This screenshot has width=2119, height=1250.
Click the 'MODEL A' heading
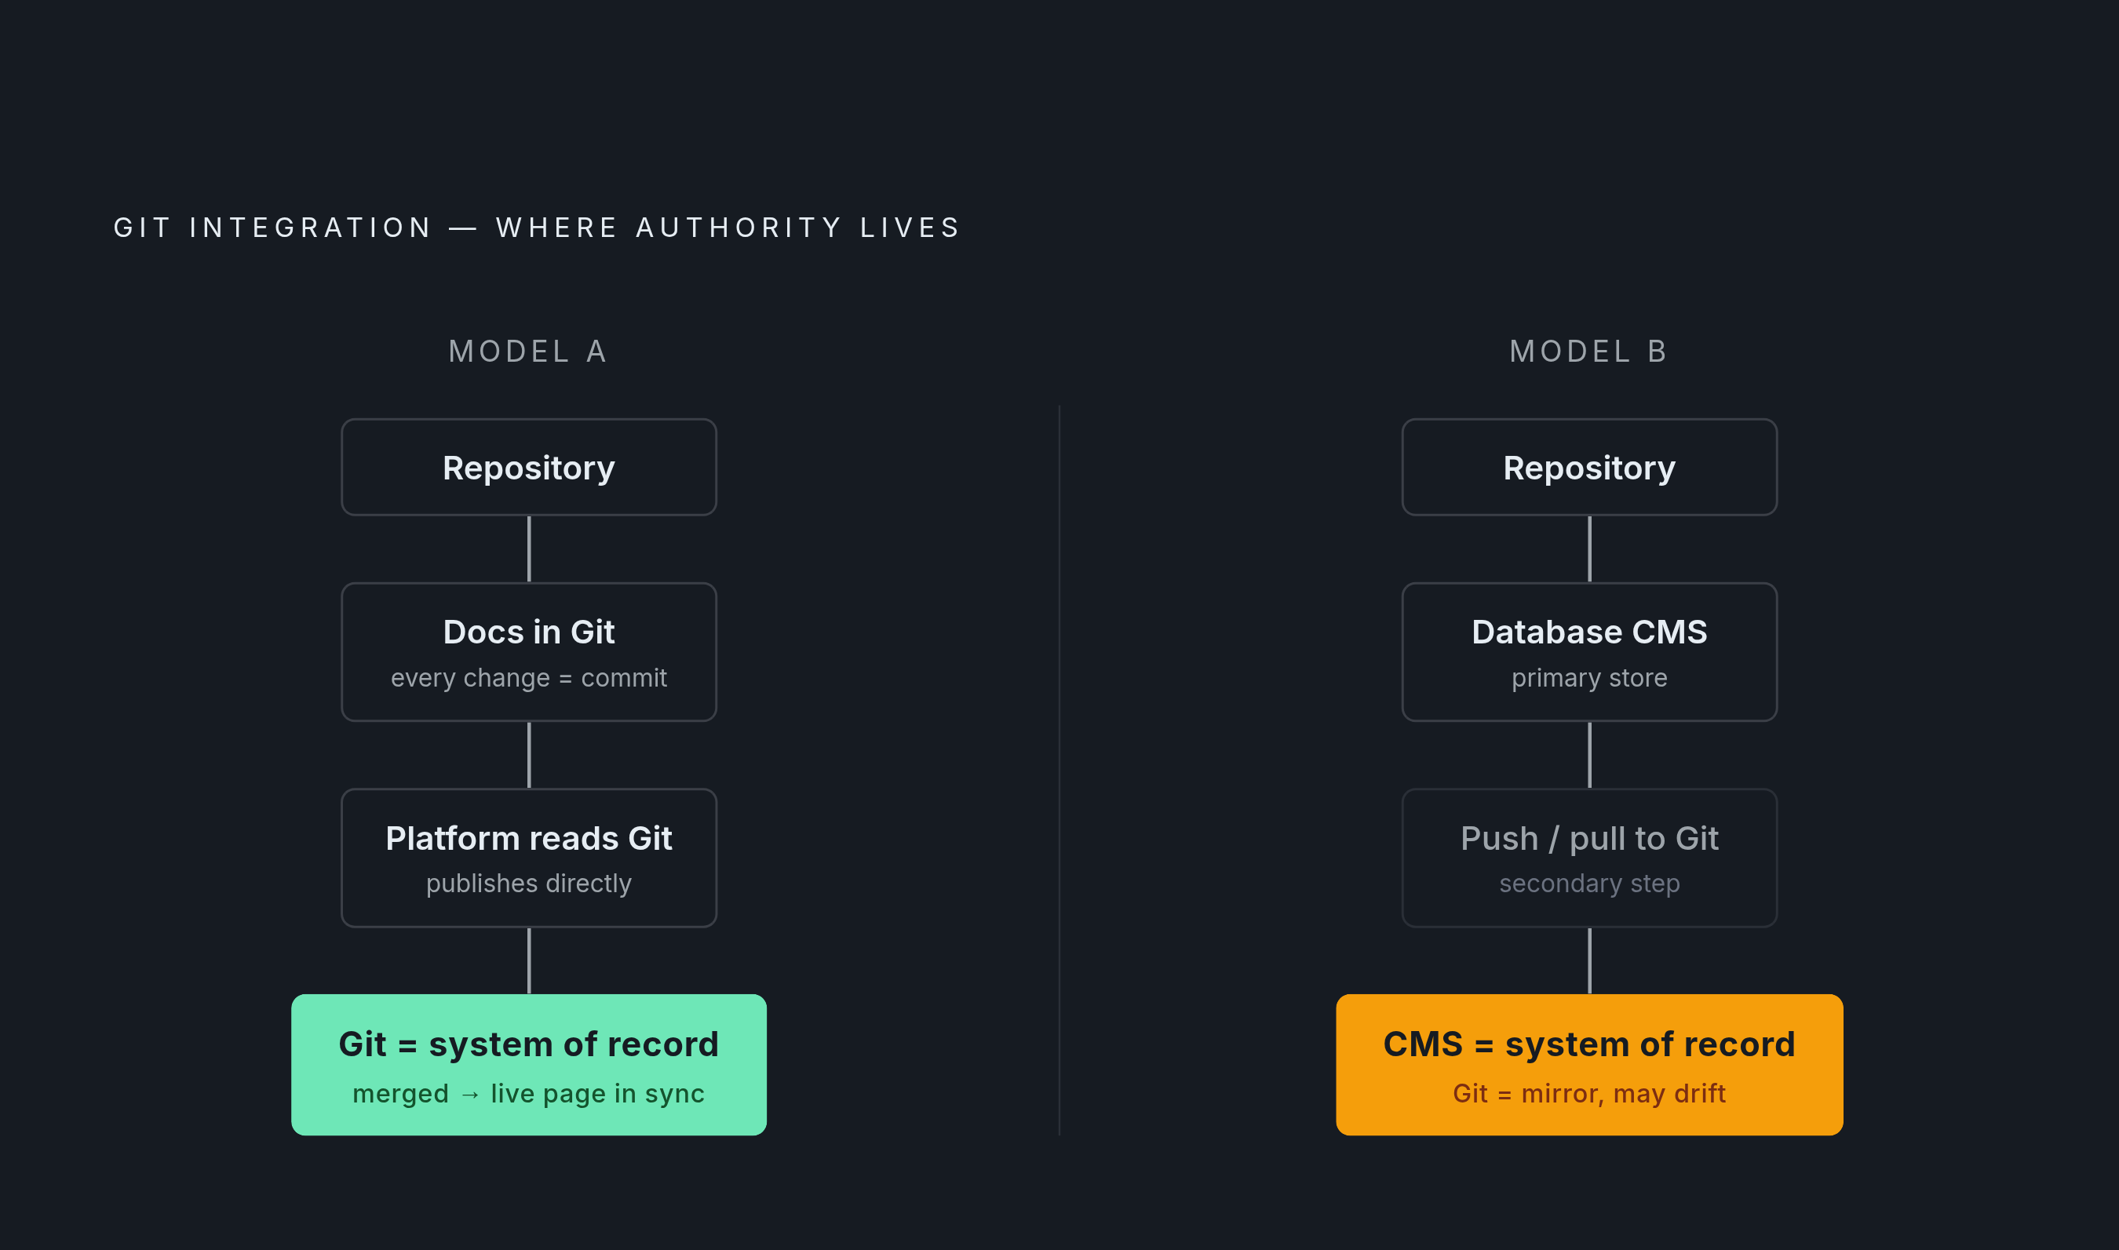click(x=528, y=352)
